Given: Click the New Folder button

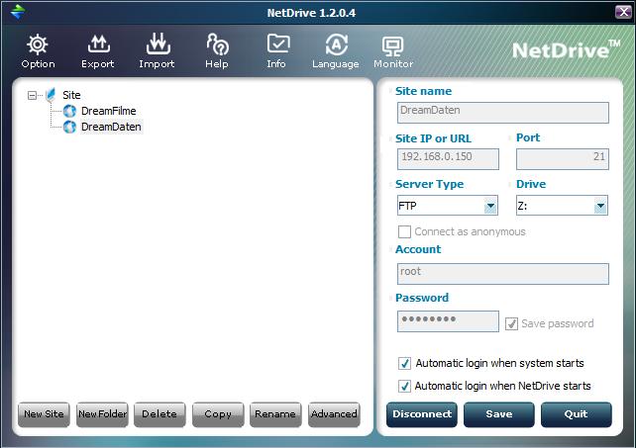Looking at the screenshot, I should tap(102, 414).
